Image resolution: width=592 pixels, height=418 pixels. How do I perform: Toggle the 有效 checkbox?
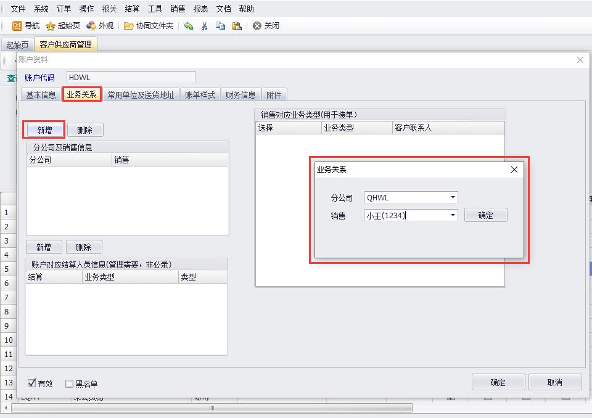(32, 383)
